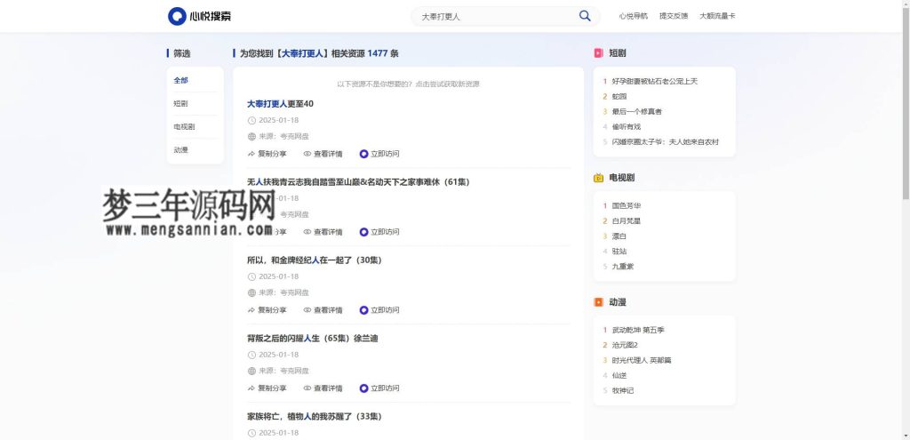910x440 pixels.
Task: View details of 无人扶我青云志 result
Action: point(328,232)
